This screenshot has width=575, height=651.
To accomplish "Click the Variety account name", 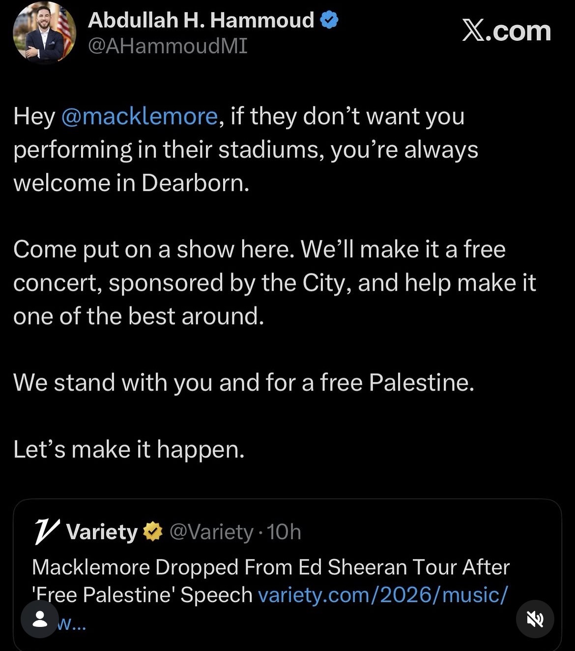I will [102, 532].
